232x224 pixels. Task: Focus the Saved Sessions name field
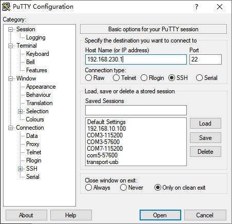(136, 110)
